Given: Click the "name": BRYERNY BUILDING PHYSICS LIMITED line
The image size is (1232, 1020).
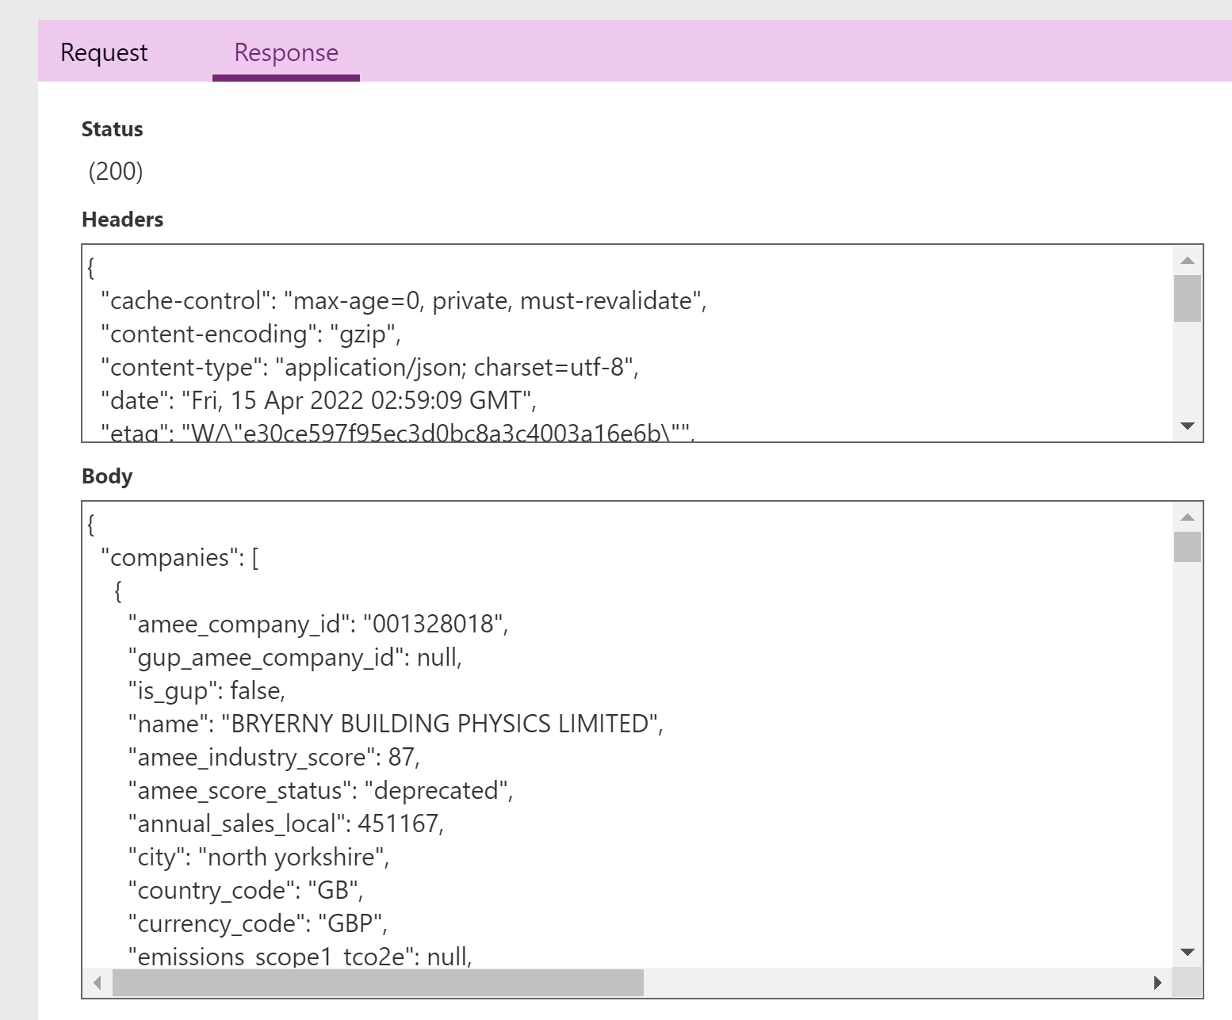Looking at the screenshot, I should pos(396,724).
